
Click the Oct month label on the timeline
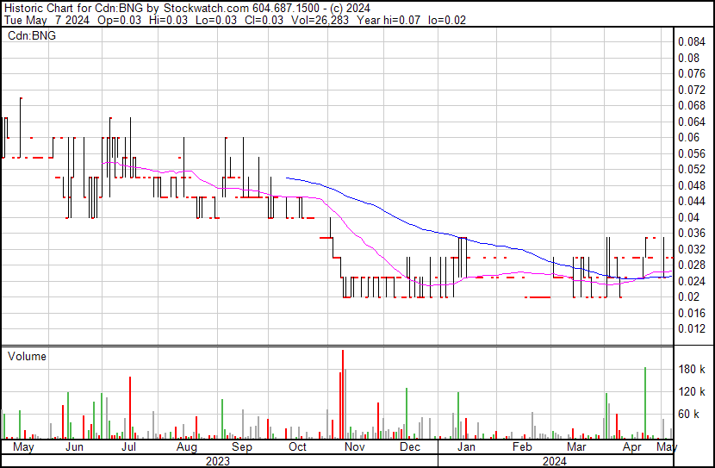(x=297, y=448)
